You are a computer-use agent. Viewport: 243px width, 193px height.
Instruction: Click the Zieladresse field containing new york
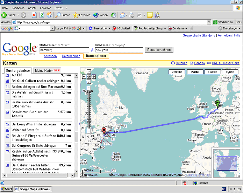click(x=119, y=50)
